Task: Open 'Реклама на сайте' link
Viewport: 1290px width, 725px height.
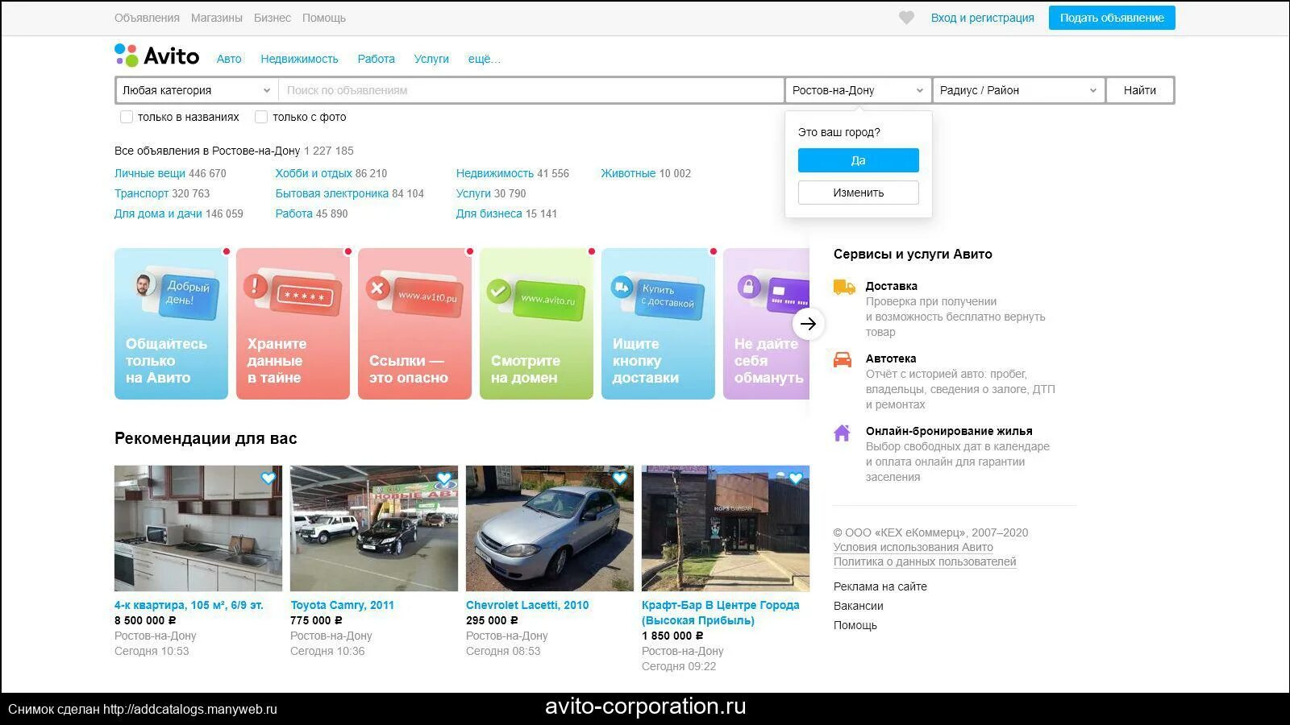Action: tap(880, 586)
